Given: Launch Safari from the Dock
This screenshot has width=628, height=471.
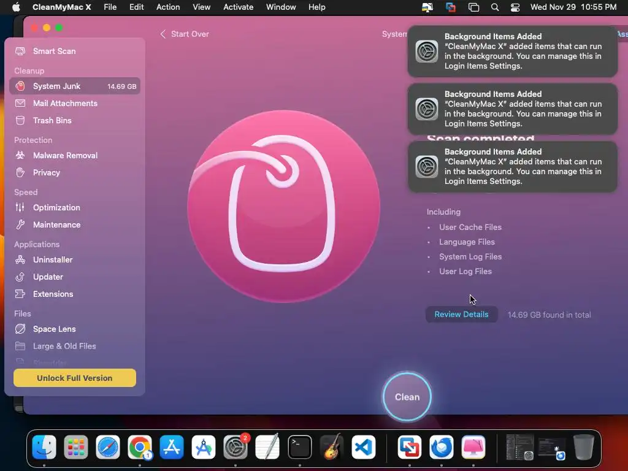Looking at the screenshot, I should tap(108, 447).
